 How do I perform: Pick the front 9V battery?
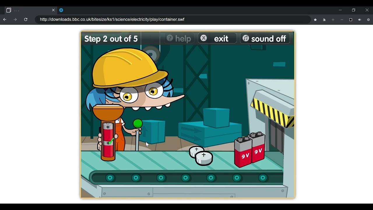(x=243, y=152)
